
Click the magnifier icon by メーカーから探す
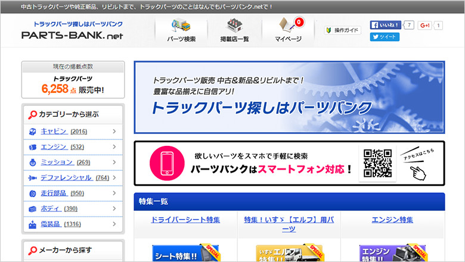[32, 251]
